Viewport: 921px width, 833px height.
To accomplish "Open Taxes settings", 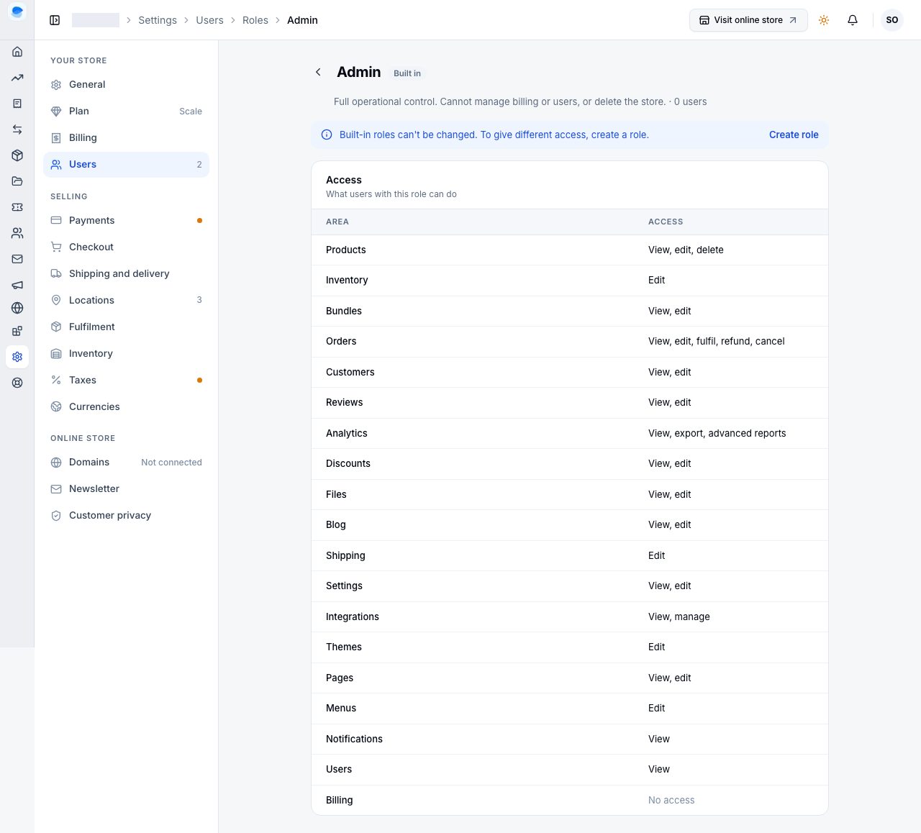I will 126,381.
